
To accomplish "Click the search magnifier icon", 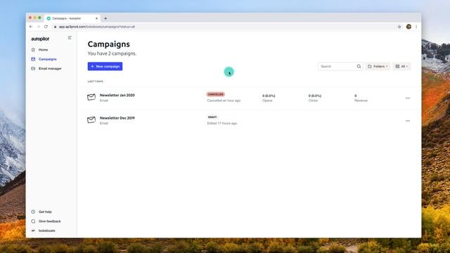I will click(x=359, y=66).
